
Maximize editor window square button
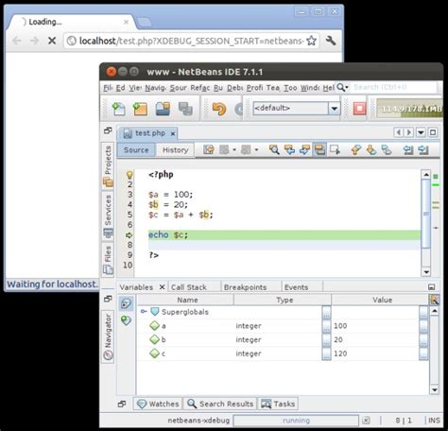(433, 132)
